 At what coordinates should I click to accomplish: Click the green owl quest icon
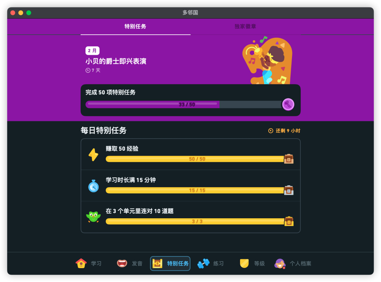[93, 216]
